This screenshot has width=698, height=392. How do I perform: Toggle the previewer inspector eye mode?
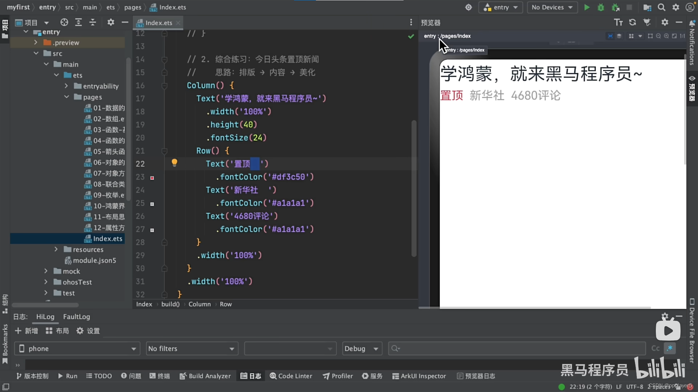pos(610,36)
